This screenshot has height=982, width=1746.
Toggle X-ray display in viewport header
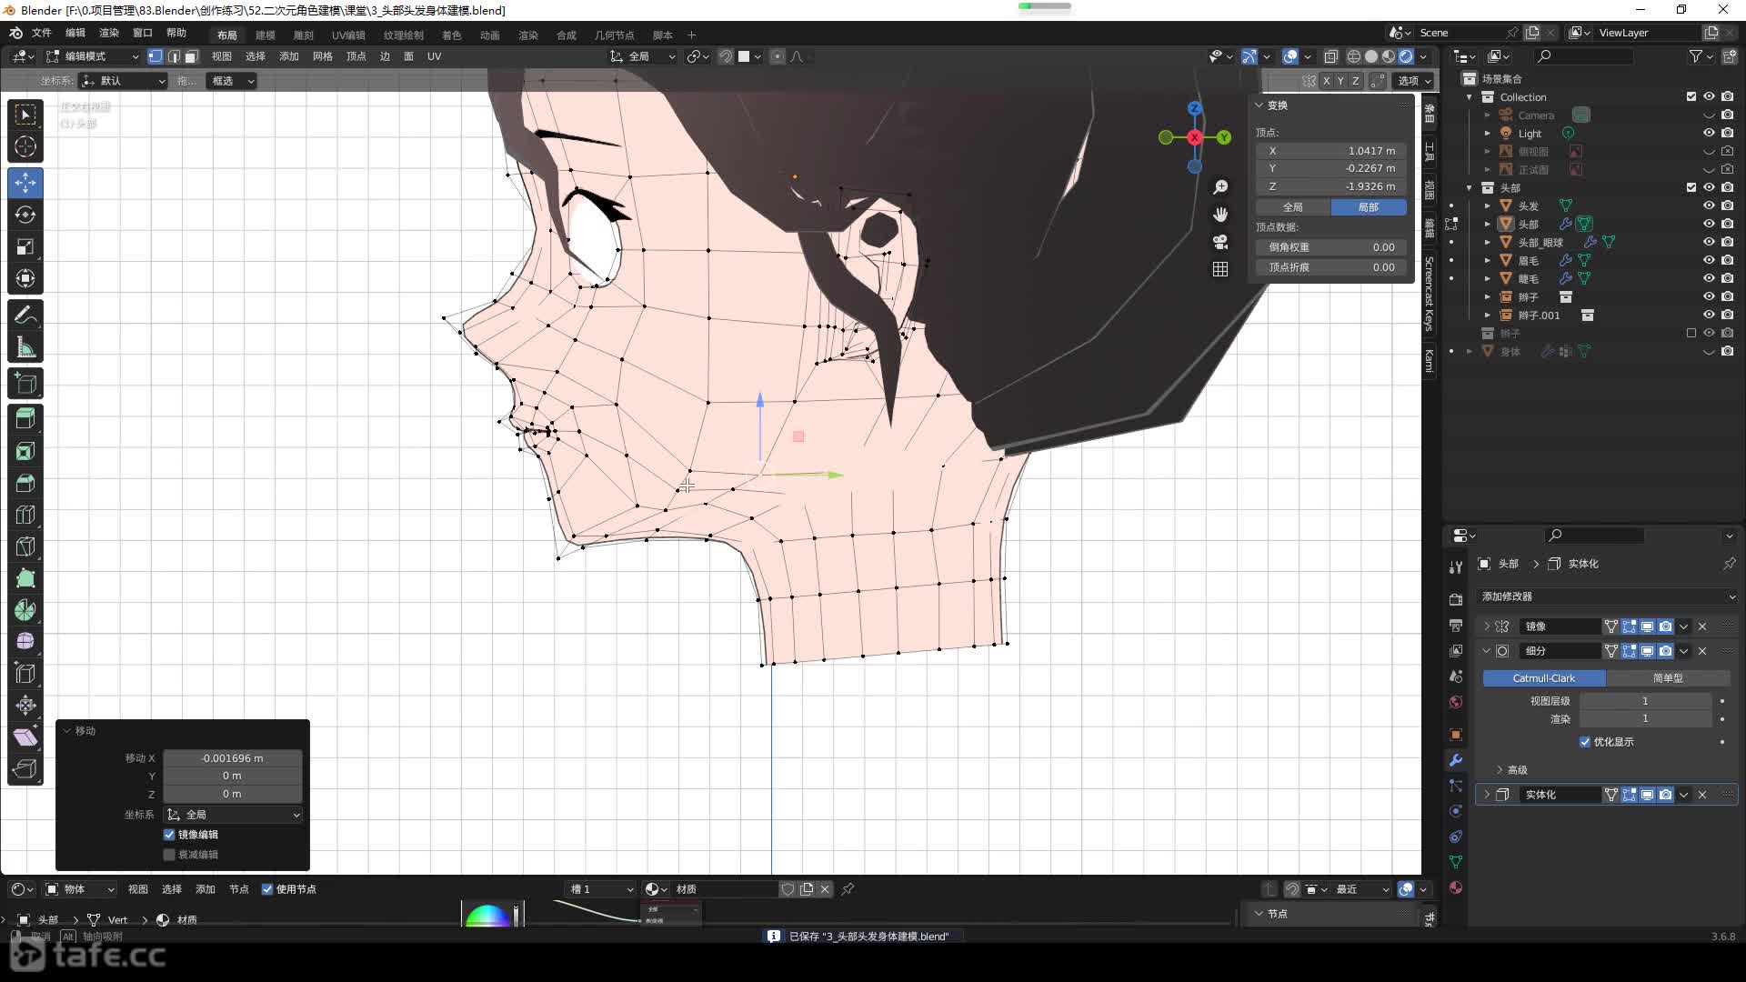(x=1330, y=56)
